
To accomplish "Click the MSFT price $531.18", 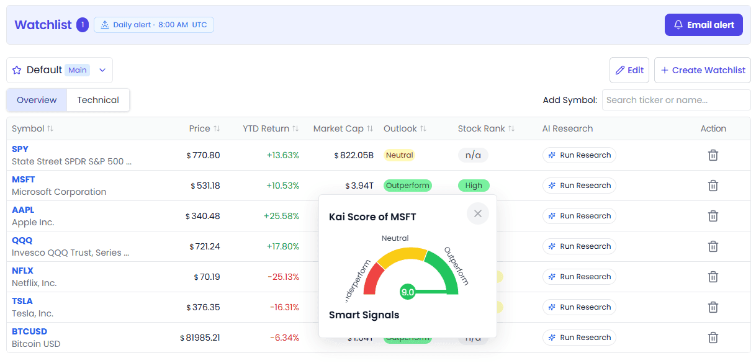I will tap(205, 186).
